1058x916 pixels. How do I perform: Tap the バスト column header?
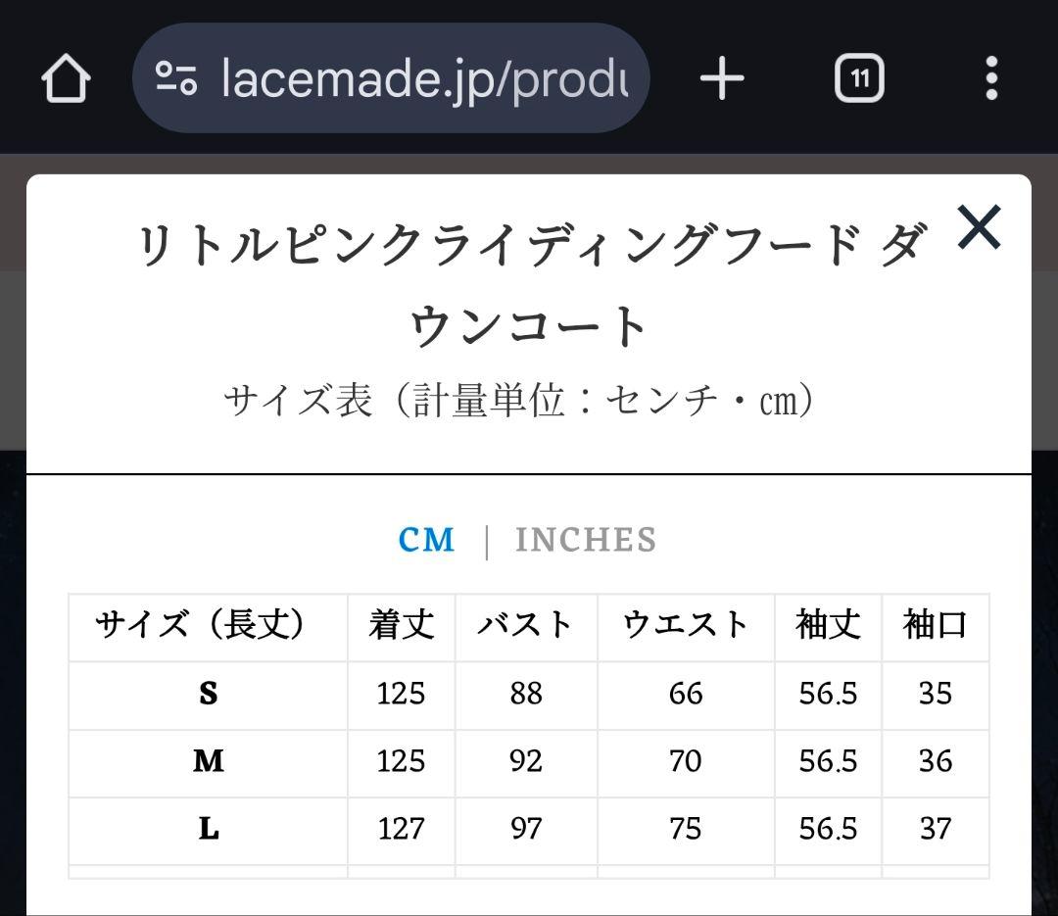pyautogui.click(x=526, y=625)
